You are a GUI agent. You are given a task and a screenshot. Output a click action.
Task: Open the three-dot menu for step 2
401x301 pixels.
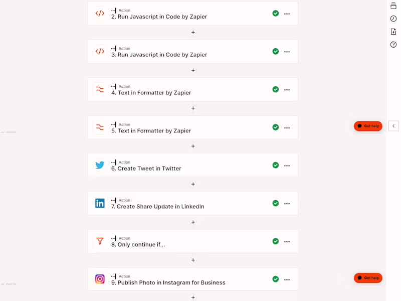pos(287,14)
